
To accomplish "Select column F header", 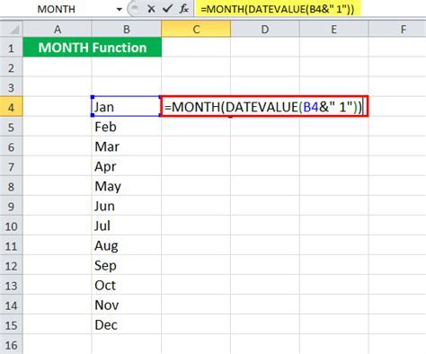I will [397, 30].
